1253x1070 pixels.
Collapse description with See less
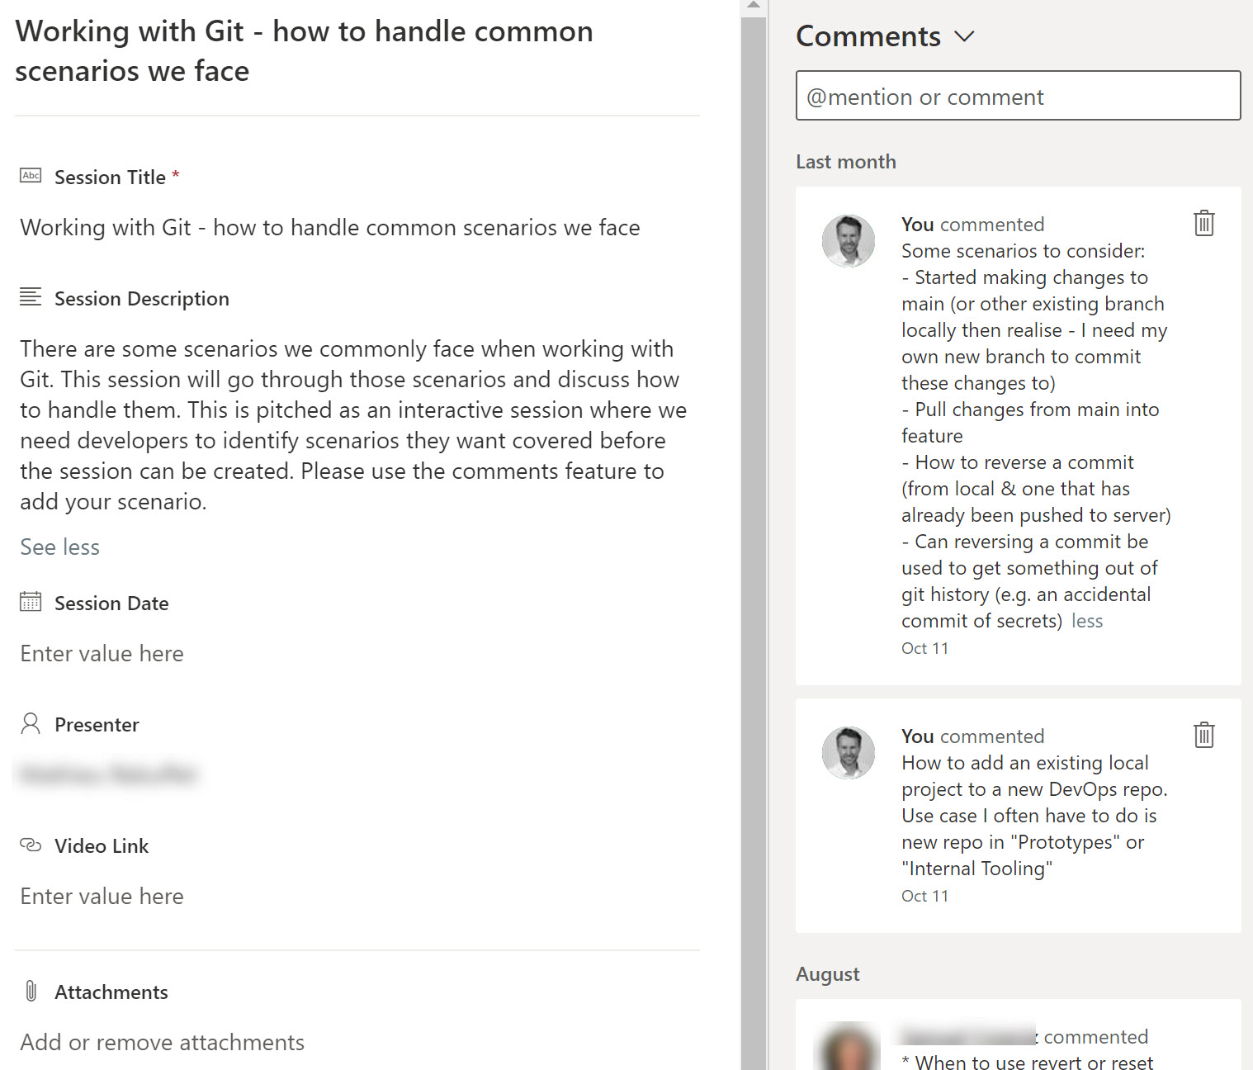pyautogui.click(x=59, y=547)
